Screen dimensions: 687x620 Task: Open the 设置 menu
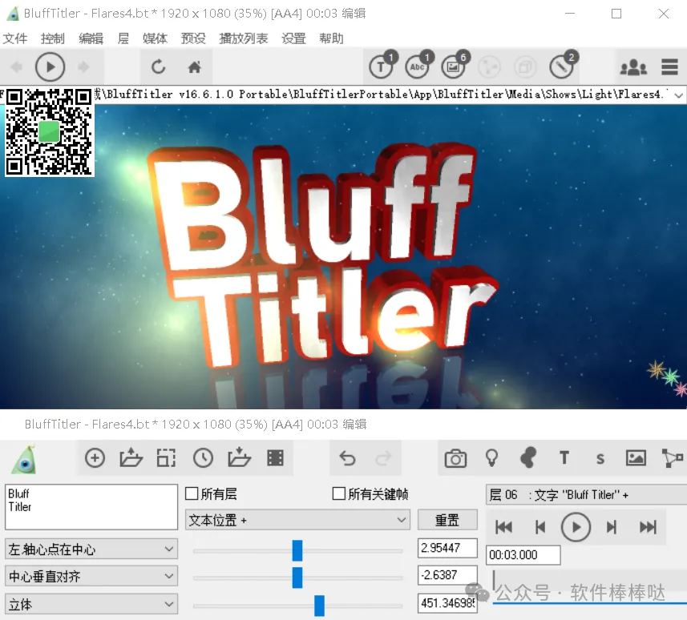coord(293,38)
